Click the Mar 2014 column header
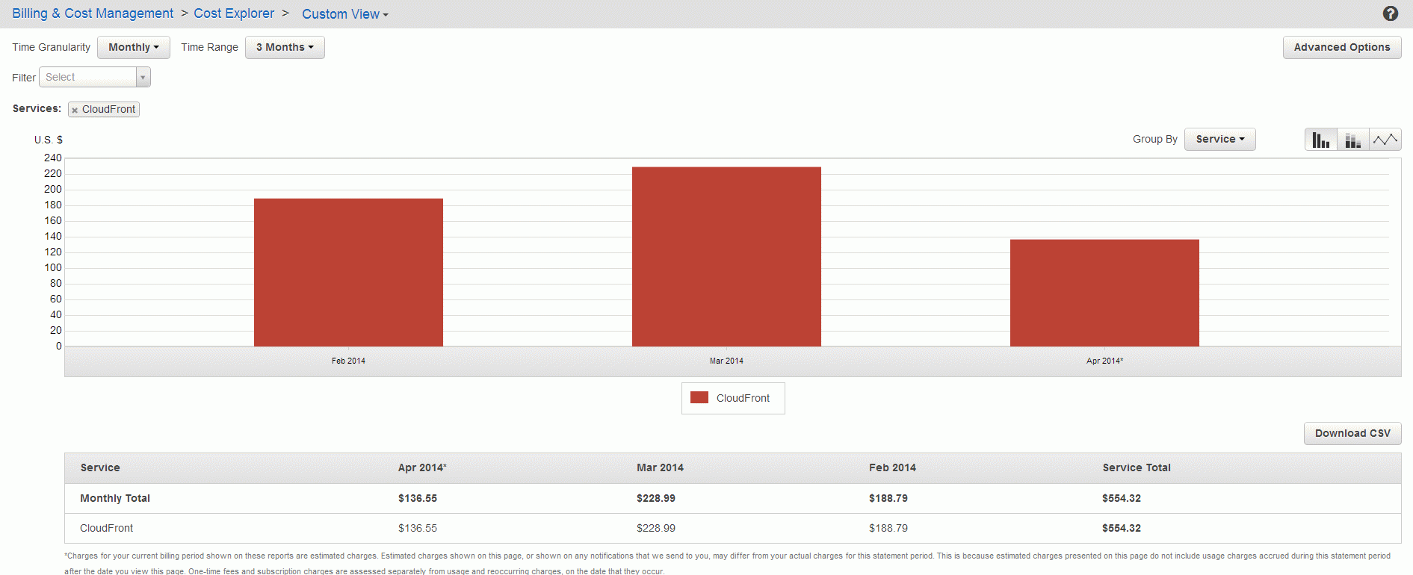Image resolution: width=1413 pixels, height=575 pixels. (660, 467)
